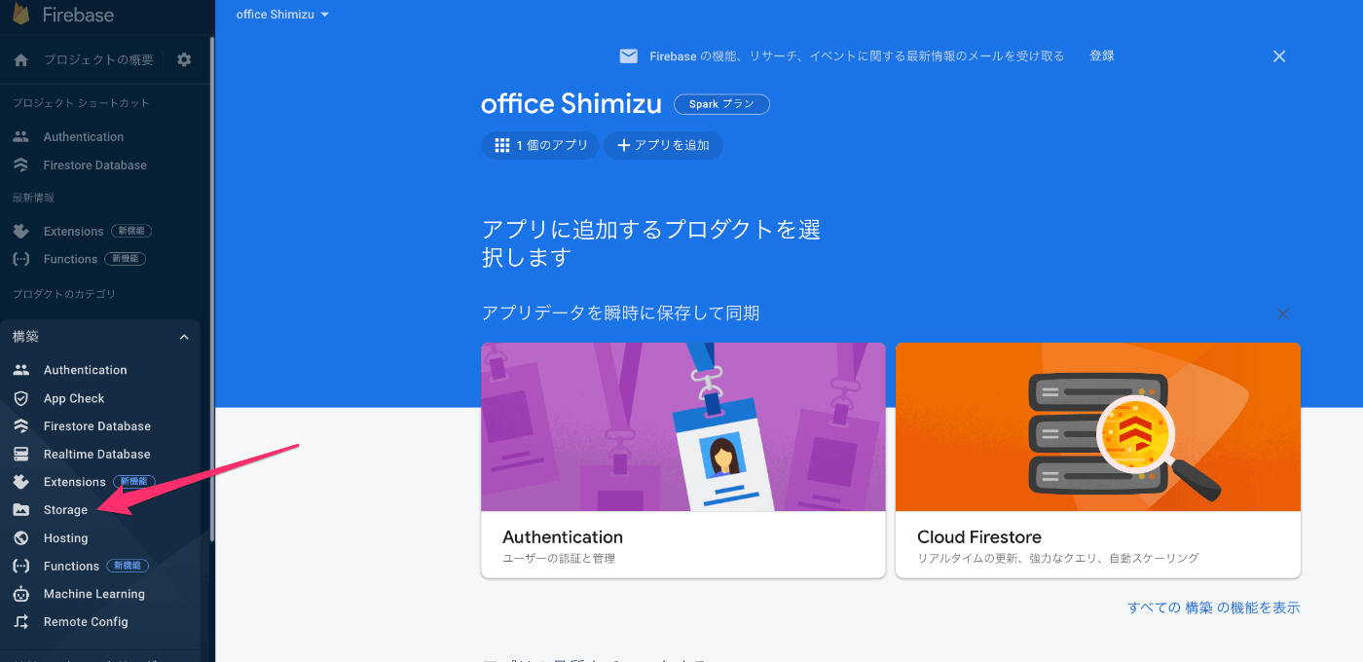This screenshot has width=1363, height=662.
Task: Click App Check shield icon
Action: coord(21,398)
